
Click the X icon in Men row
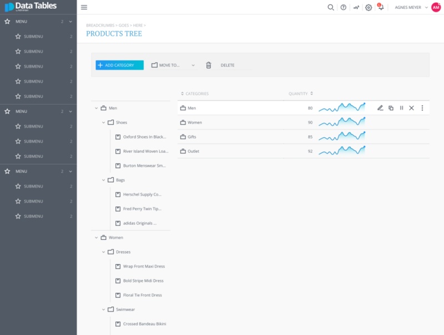click(411, 108)
